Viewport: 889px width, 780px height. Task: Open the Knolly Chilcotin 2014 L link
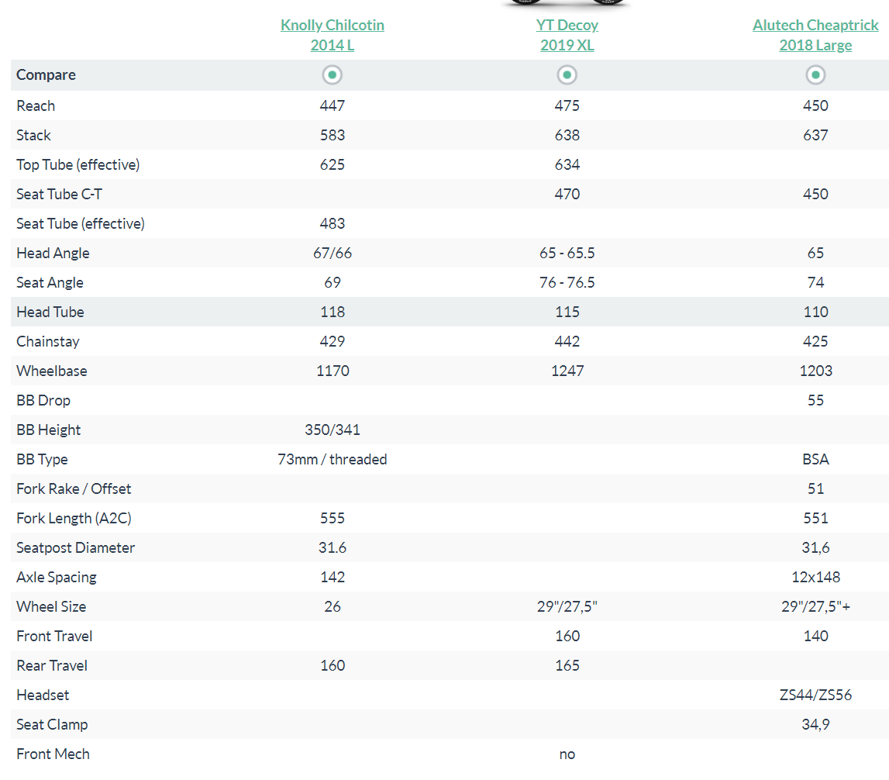pos(333,35)
